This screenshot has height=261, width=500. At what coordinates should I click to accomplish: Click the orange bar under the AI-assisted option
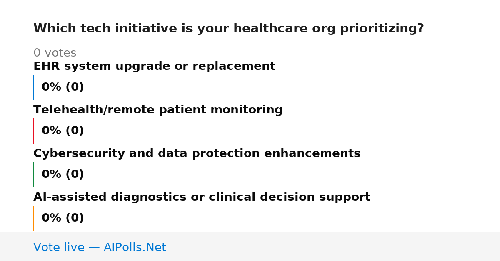[33, 218]
